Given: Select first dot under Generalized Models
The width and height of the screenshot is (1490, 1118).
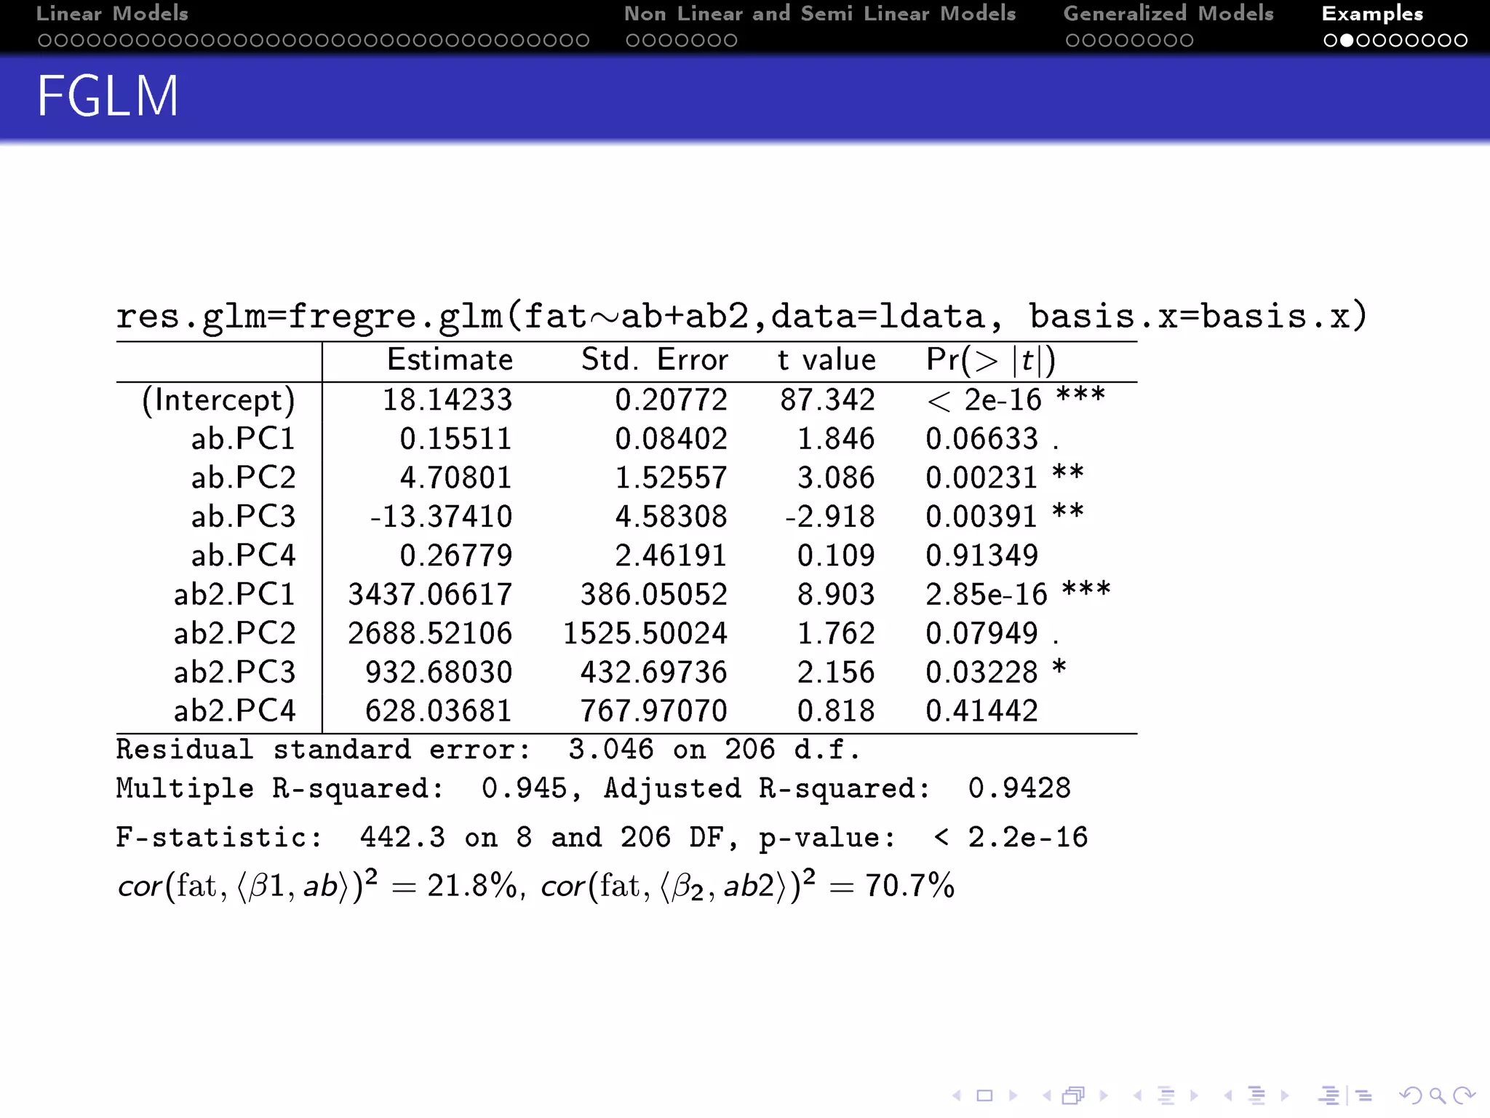Looking at the screenshot, I should (1072, 41).
